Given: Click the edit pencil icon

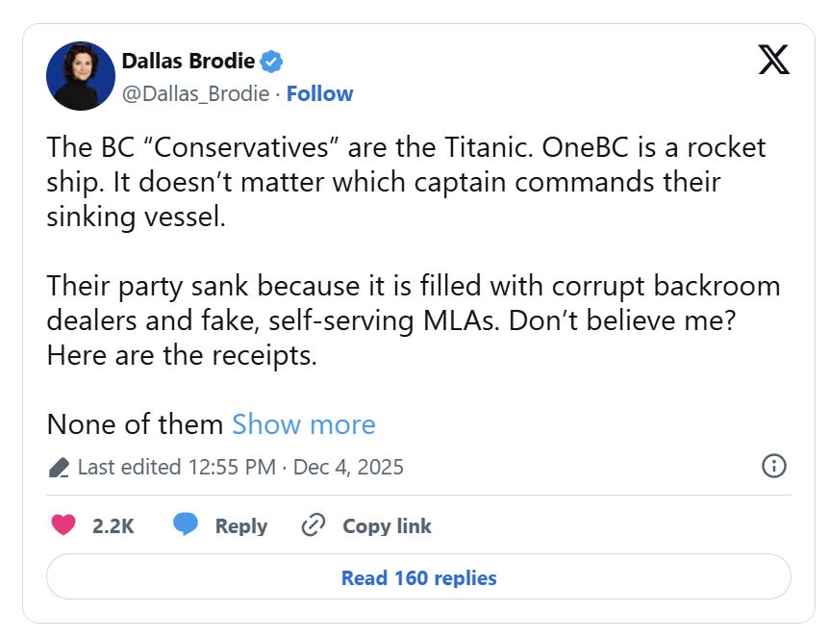Looking at the screenshot, I should pos(59,468).
